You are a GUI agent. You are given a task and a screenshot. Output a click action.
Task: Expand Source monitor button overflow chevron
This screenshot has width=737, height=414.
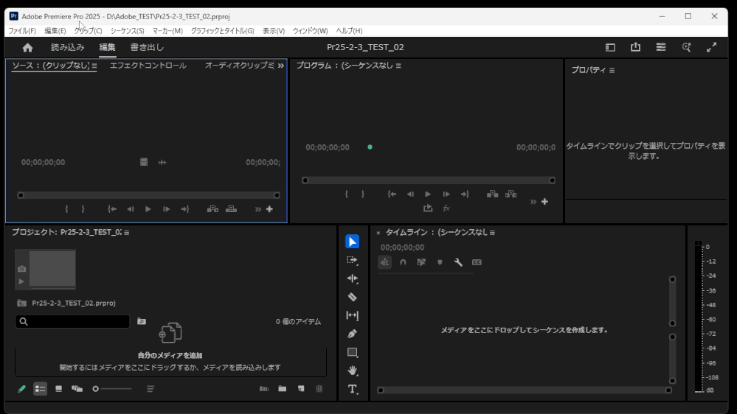(257, 209)
